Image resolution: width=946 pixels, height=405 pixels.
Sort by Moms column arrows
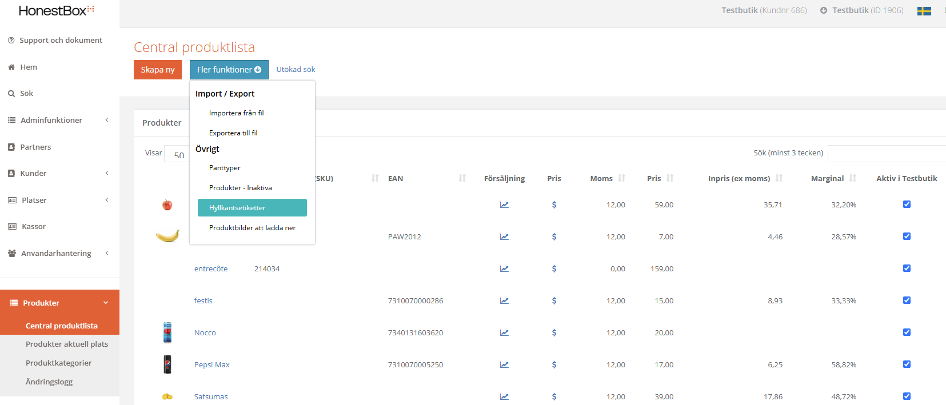coord(622,178)
